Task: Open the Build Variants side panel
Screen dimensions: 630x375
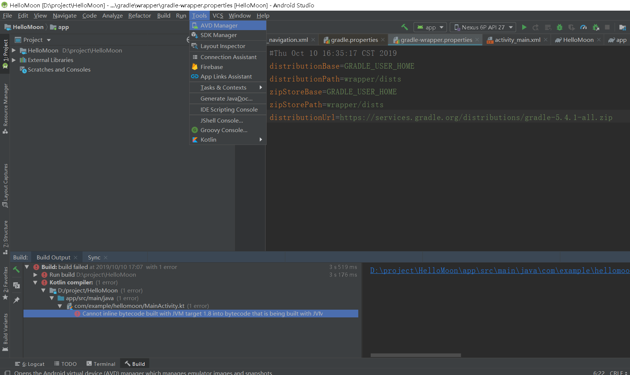Action: [x=5, y=328]
